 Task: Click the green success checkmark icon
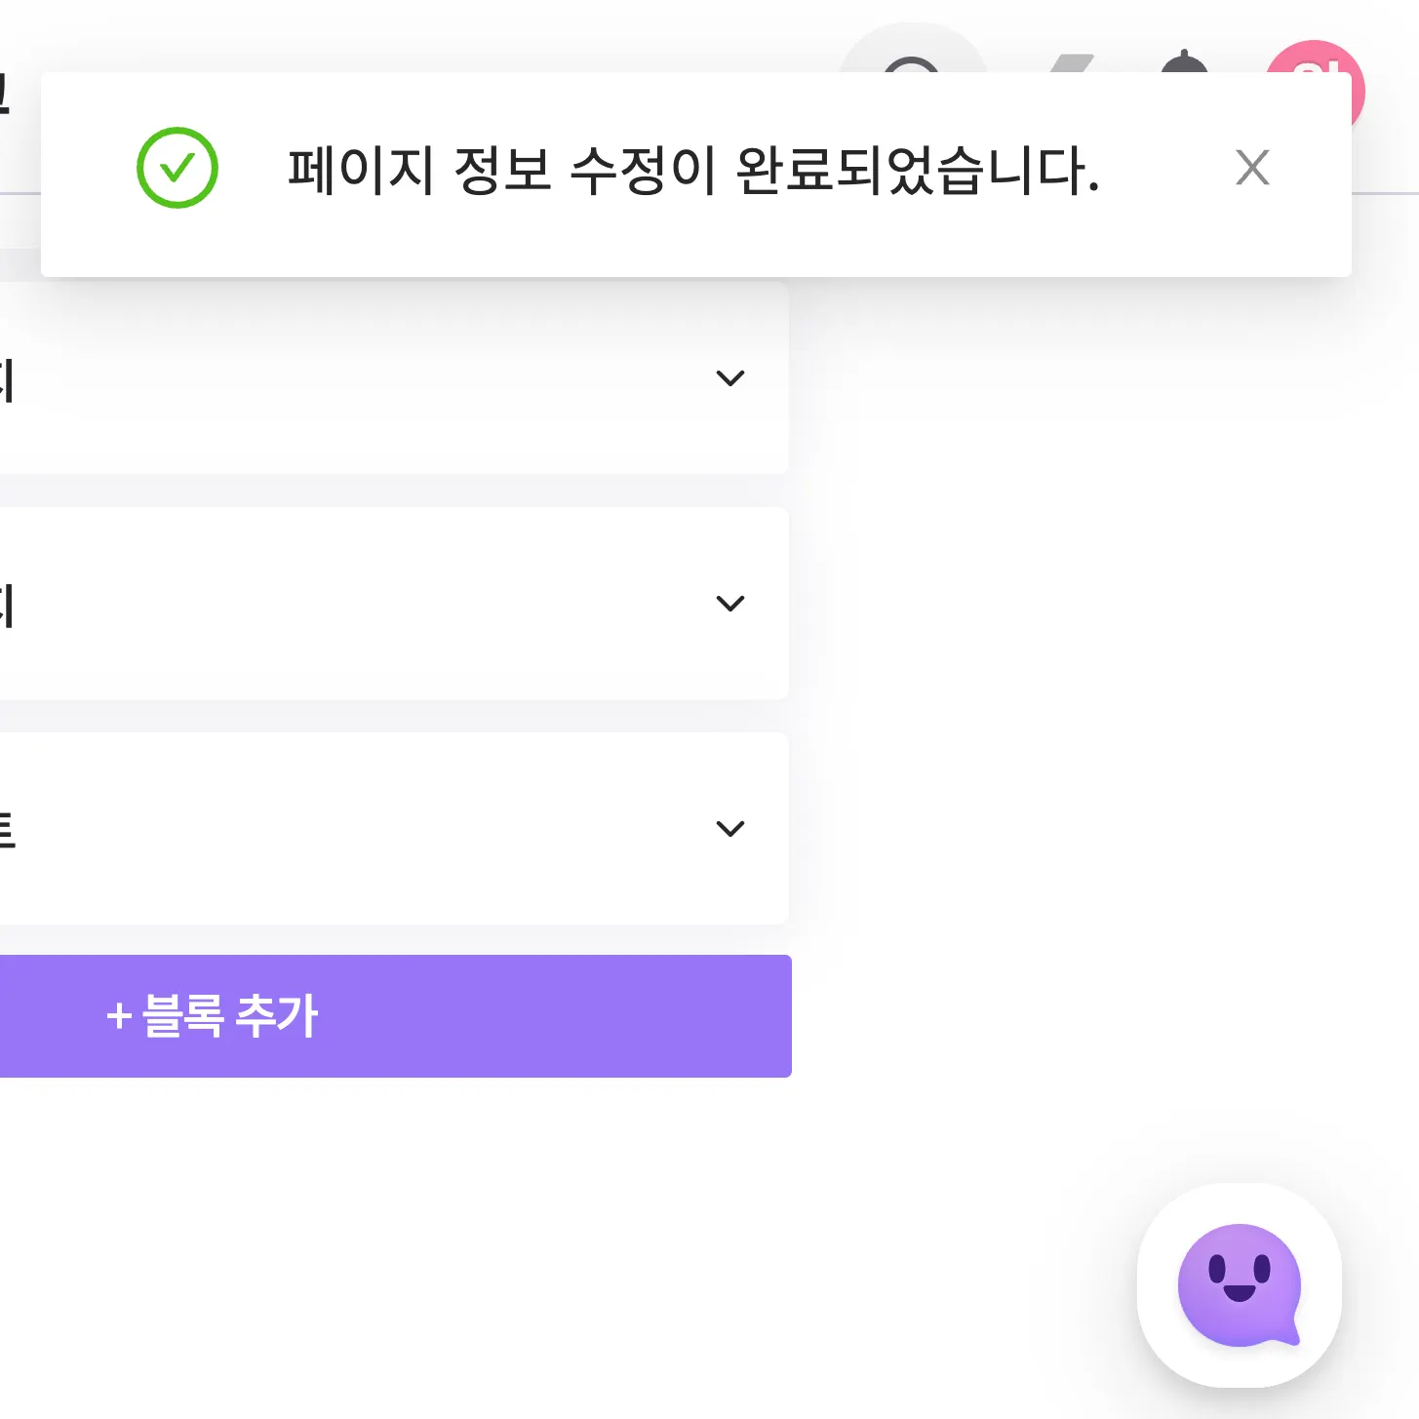[x=177, y=168]
